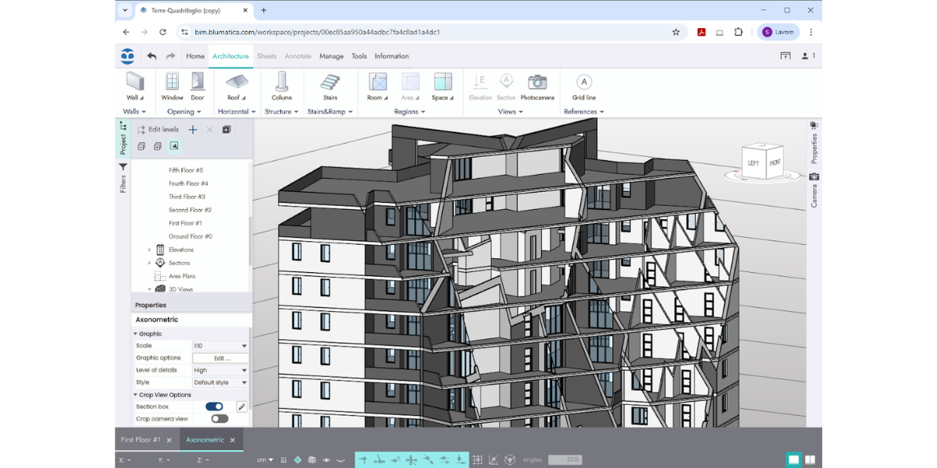Switch to the Manage ribbon tab

coord(331,56)
